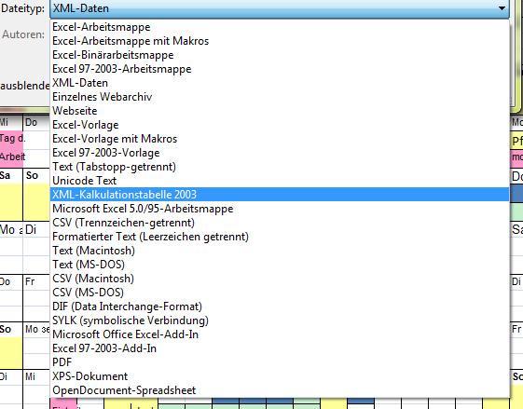Select Webseite file type

(x=280, y=111)
